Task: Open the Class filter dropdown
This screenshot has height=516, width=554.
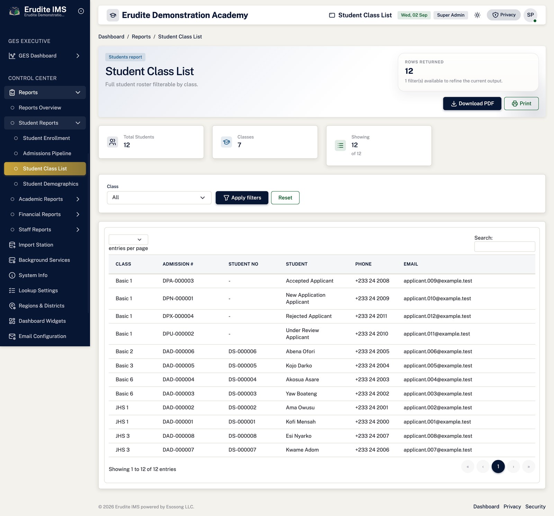Action: [x=159, y=198]
